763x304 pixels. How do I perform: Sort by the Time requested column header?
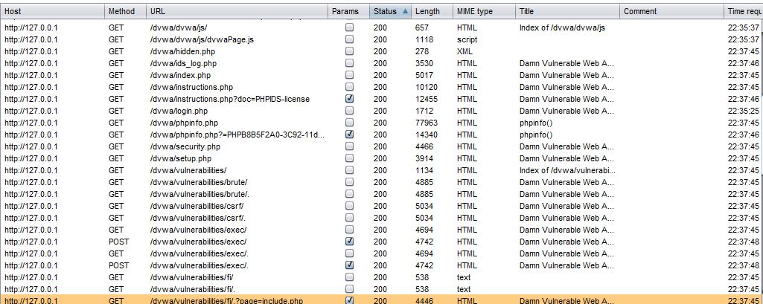(744, 11)
